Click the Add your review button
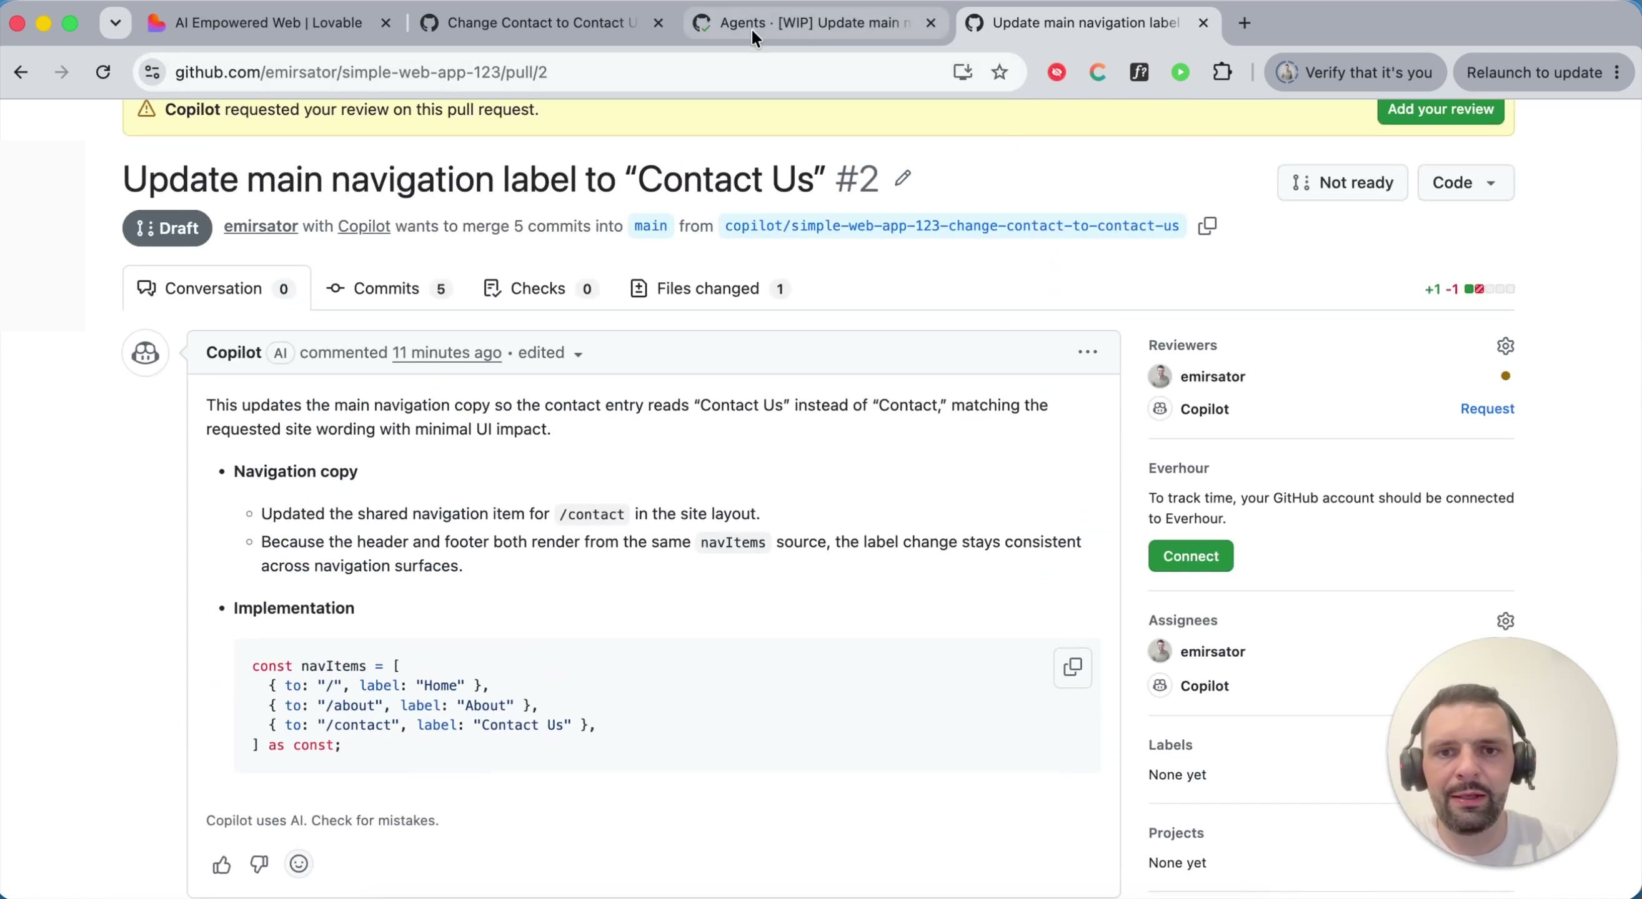Viewport: 1642px width, 899px height. [1441, 109]
